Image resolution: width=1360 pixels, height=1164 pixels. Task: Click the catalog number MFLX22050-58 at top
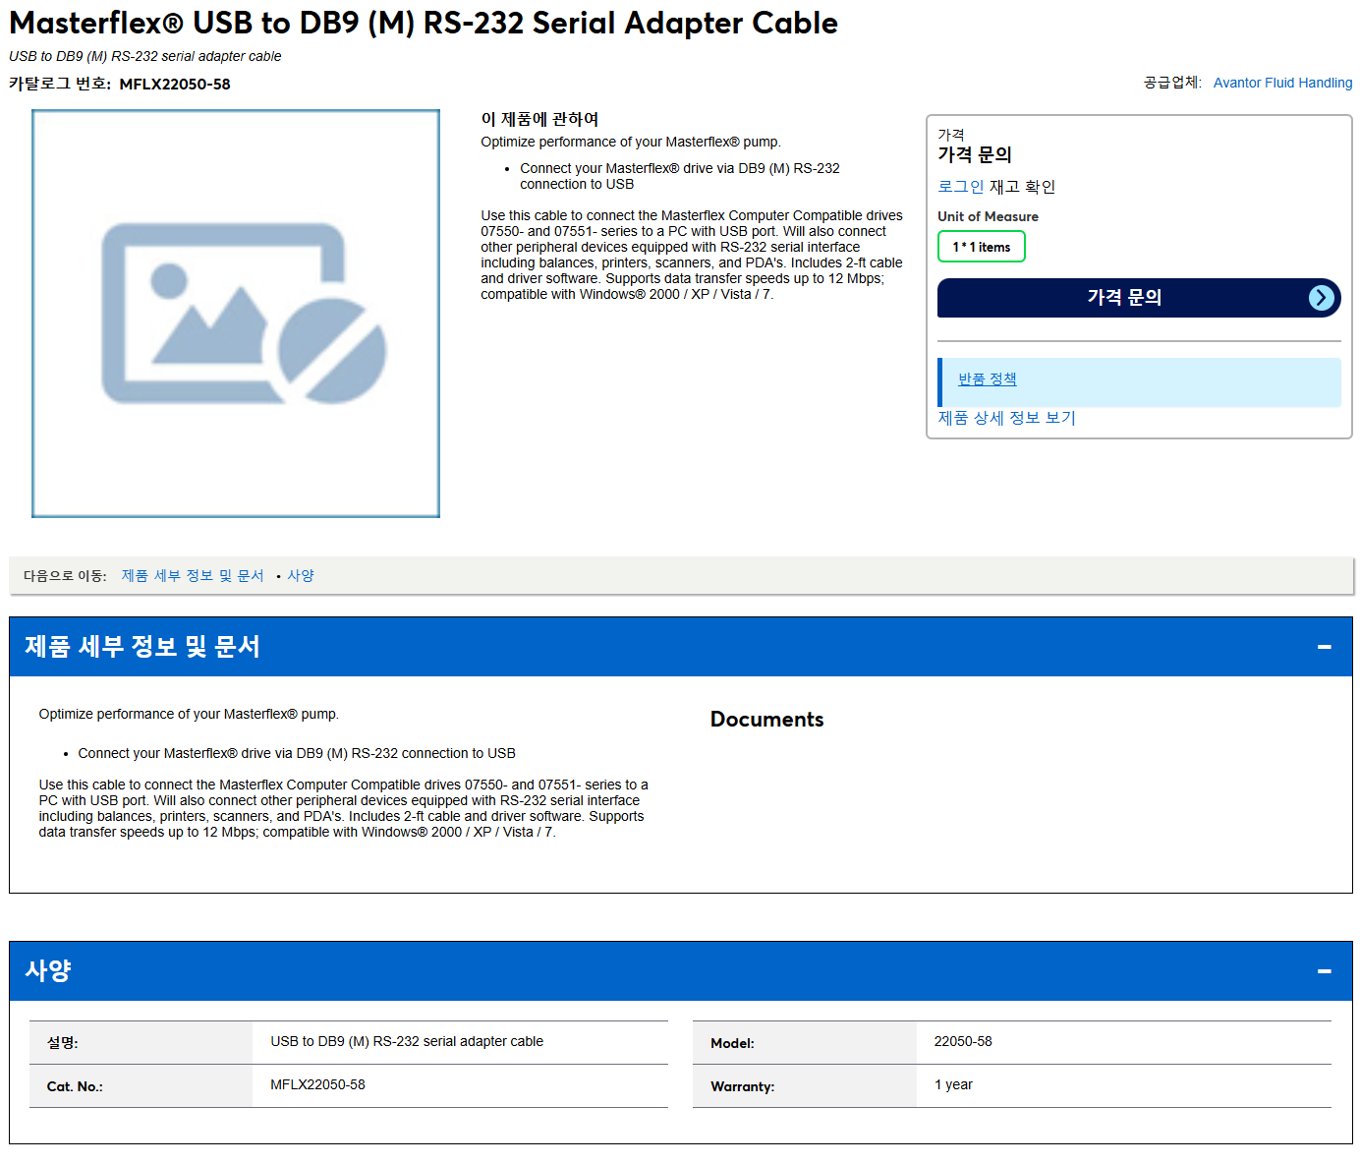[x=175, y=85]
